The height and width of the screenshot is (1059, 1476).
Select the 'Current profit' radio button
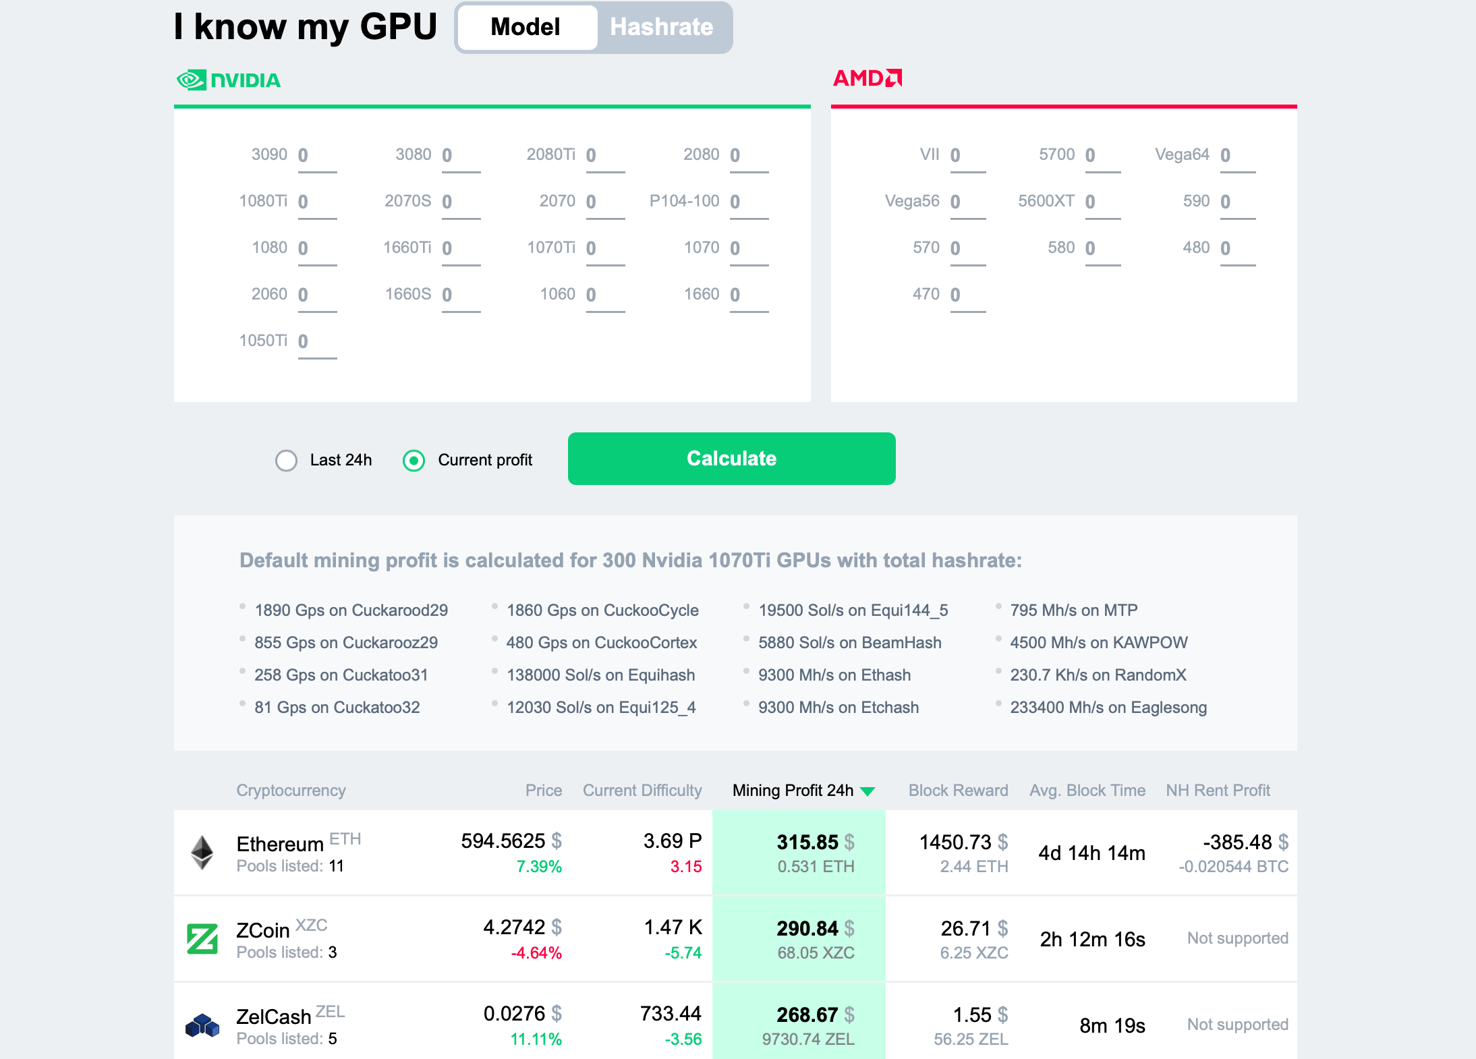click(x=414, y=459)
